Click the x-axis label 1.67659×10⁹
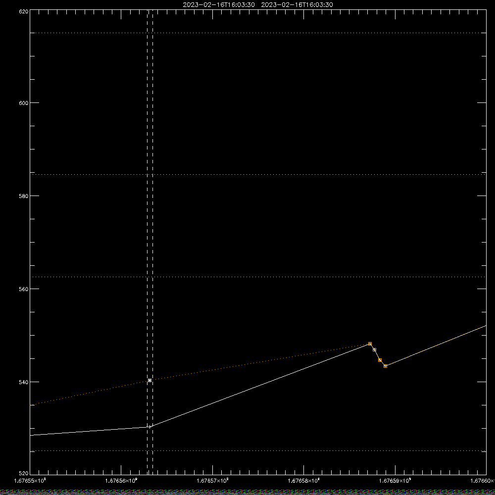Screen dimensions: 495x495 [x=395, y=481]
